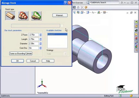
Task: Open the SolidWorks Resources home tab
Action: 136,26
